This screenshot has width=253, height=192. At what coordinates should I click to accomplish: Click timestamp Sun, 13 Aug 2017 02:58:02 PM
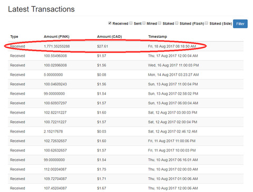point(173,94)
